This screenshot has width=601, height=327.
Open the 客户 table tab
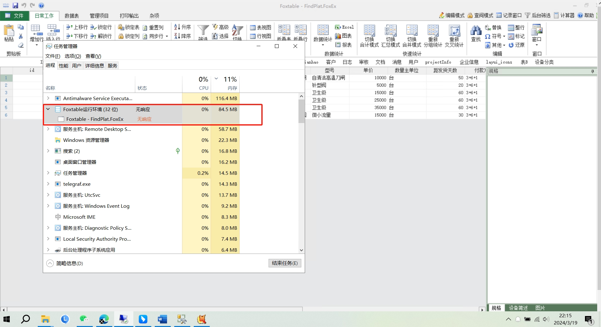(331, 62)
